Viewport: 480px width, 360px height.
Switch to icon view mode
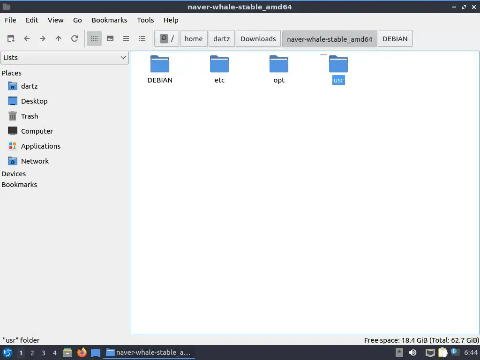tap(94, 38)
